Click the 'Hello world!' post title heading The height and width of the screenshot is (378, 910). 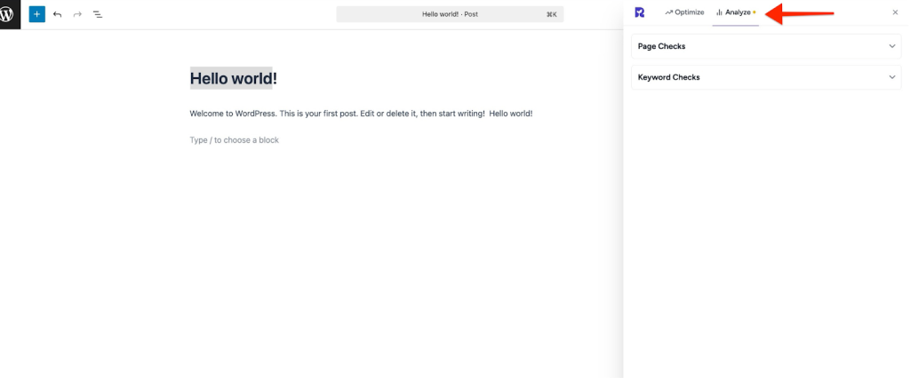pyautogui.click(x=233, y=78)
